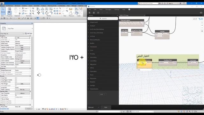The image size is (204, 115).
Task: Click the Revit application menu R button
Action: pos(2,4)
